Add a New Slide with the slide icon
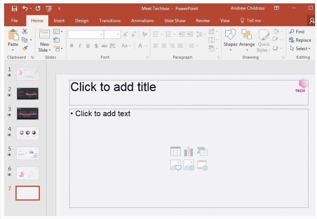The image size is (317, 219). pyautogui.click(x=44, y=34)
